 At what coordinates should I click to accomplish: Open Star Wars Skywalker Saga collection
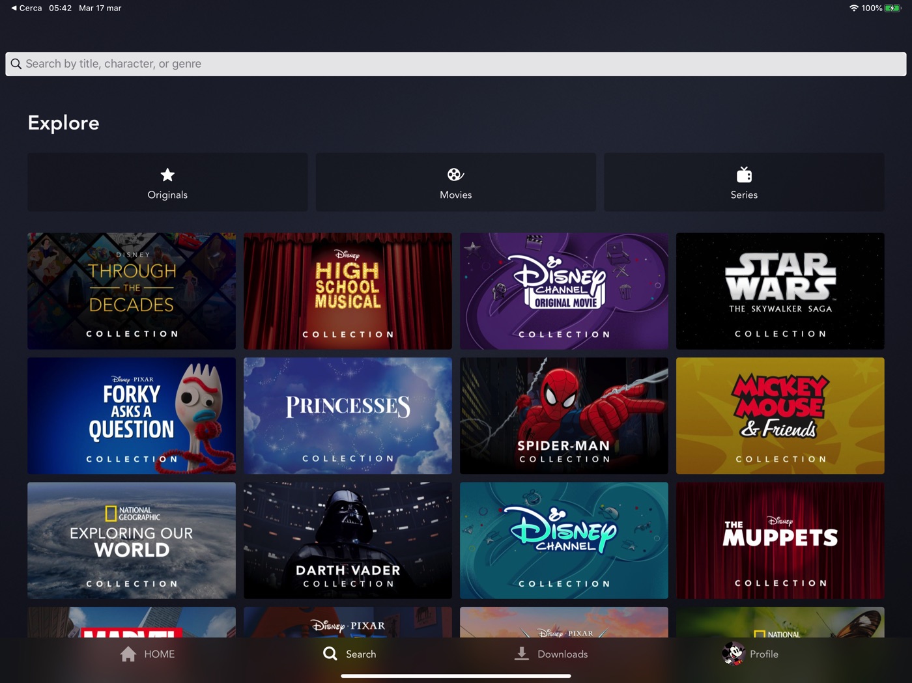(x=780, y=291)
